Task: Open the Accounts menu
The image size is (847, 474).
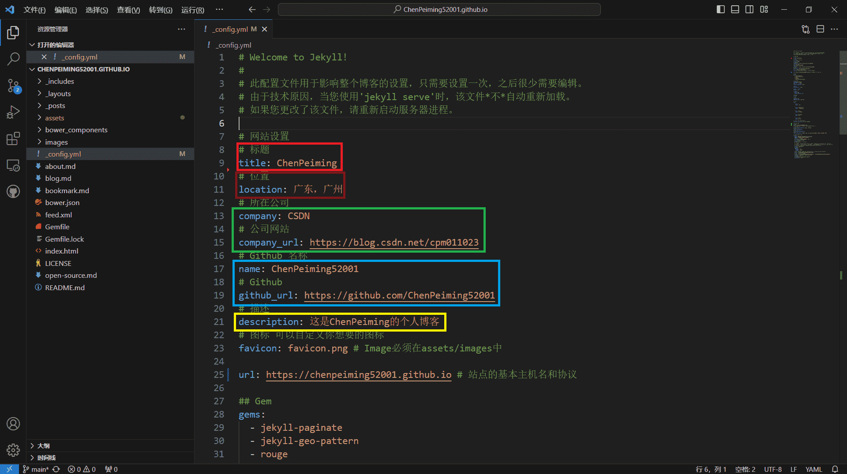Action: point(13,424)
